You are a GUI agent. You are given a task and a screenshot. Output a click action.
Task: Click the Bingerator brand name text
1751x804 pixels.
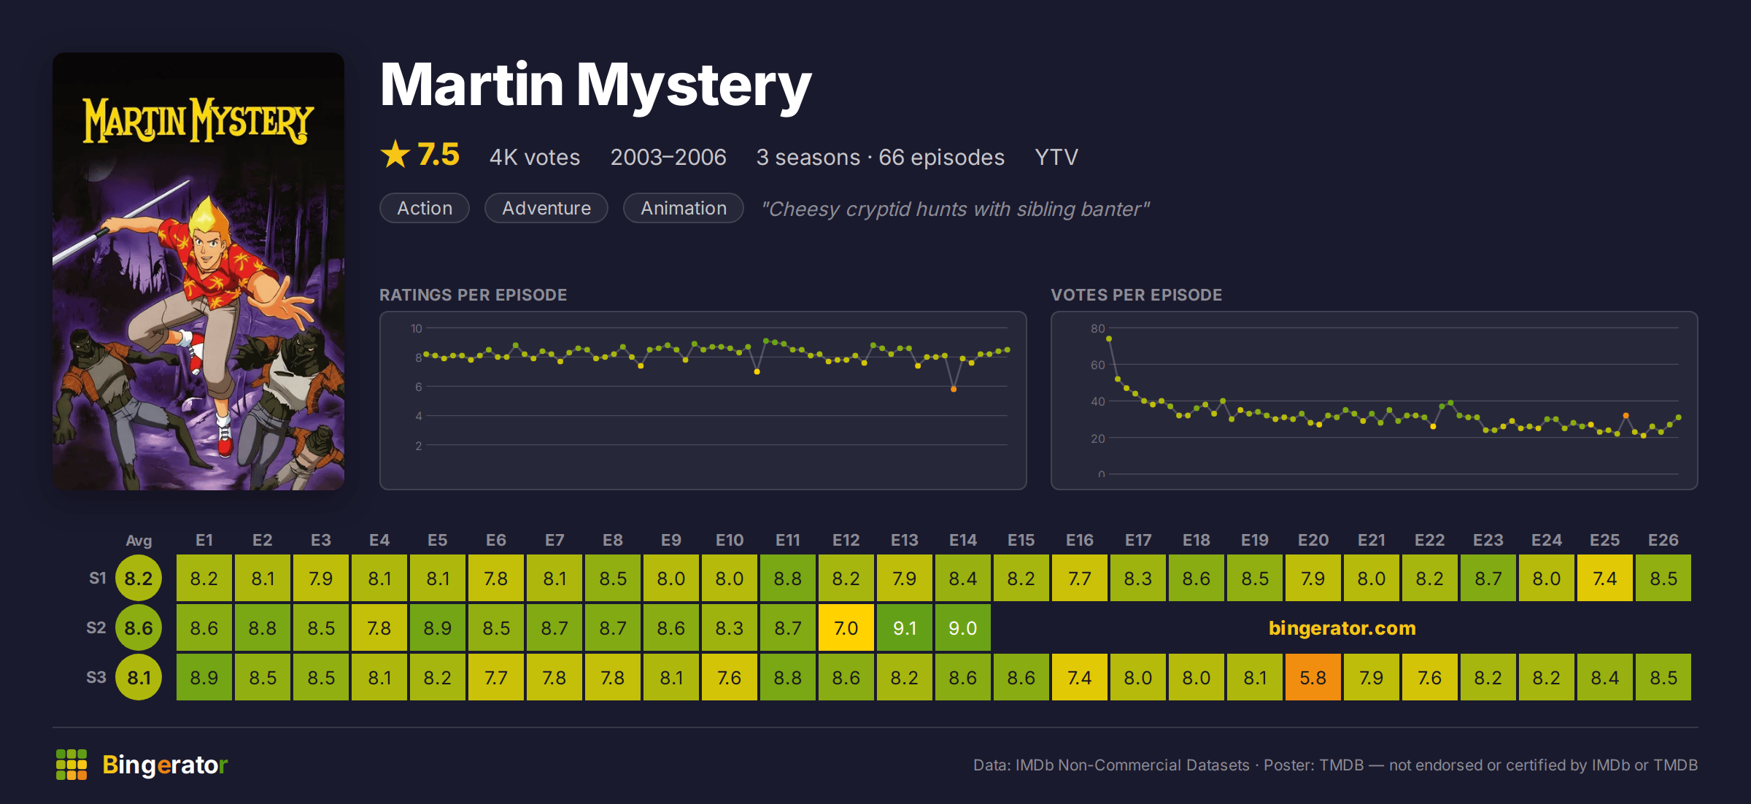coord(165,765)
